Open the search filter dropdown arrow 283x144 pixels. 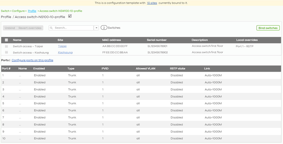tap(96, 28)
